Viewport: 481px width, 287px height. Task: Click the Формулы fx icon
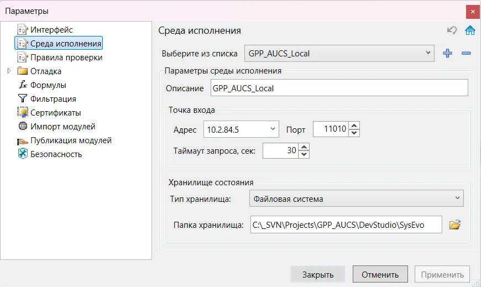(23, 85)
